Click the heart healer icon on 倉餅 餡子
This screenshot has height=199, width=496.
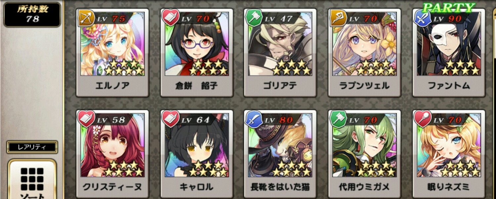[170, 18]
